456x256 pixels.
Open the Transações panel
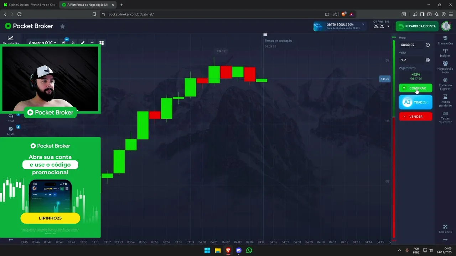445,41
